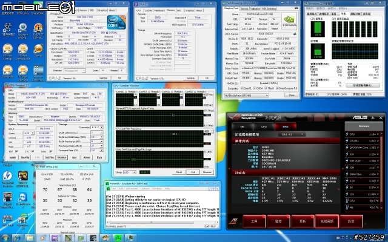
Task: Toggle the PhysX checkbox in GPU-Z
Action: point(266,88)
